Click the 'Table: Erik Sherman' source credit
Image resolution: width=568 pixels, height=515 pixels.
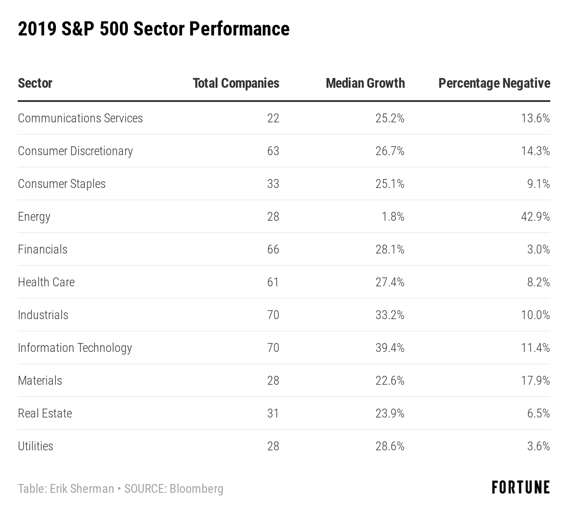coord(66,489)
